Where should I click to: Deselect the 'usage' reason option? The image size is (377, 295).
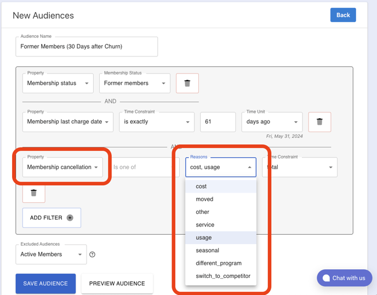pyautogui.click(x=221, y=237)
